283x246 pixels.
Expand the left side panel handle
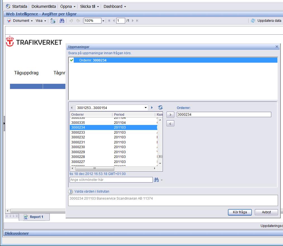4,124
